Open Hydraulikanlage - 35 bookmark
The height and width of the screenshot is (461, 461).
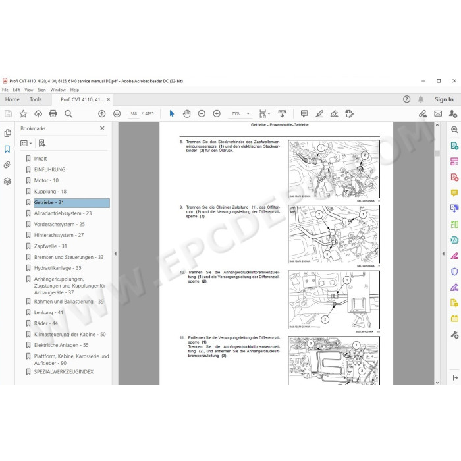click(57, 268)
